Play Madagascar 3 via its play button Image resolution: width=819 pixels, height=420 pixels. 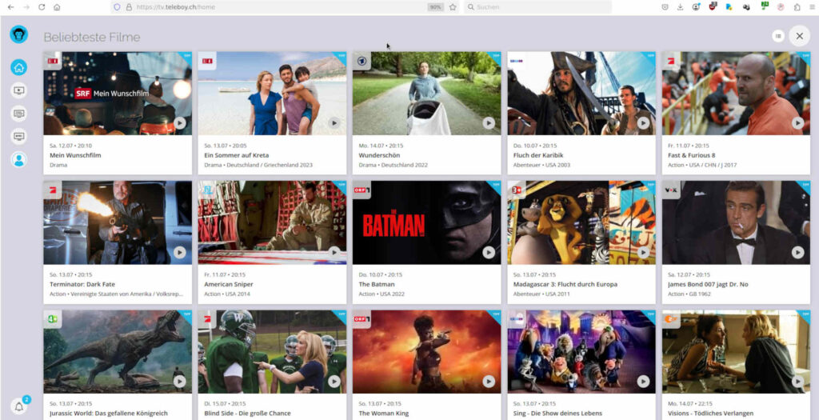[x=643, y=252]
